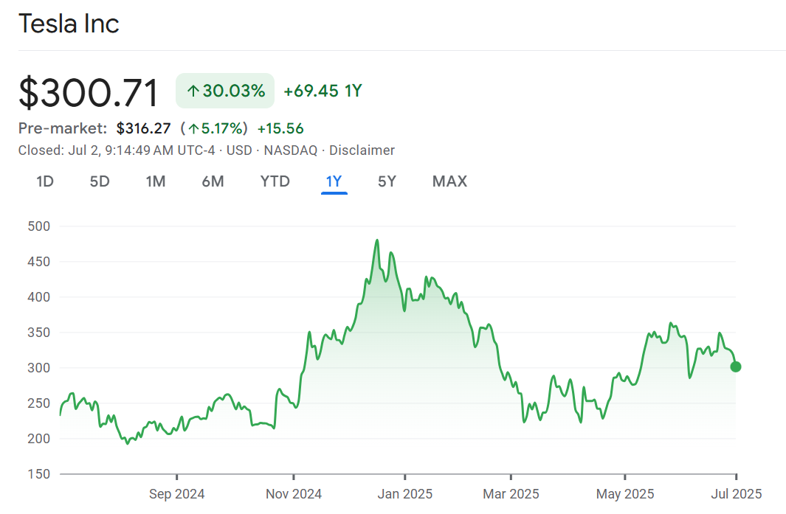Click the 30.03% gain badge
The image size is (786, 514).
225,91
